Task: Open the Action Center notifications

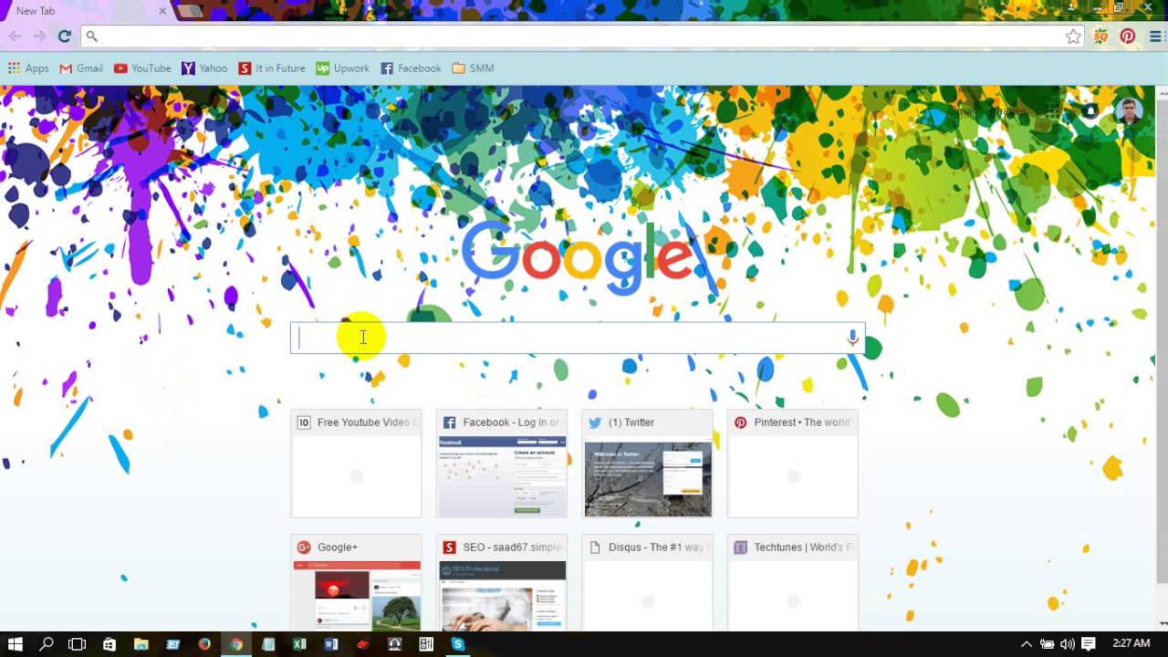Action: [1088, 644]
